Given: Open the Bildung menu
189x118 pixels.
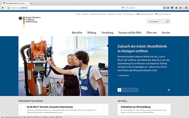Looking at the screenshot, I should (92, 33).
